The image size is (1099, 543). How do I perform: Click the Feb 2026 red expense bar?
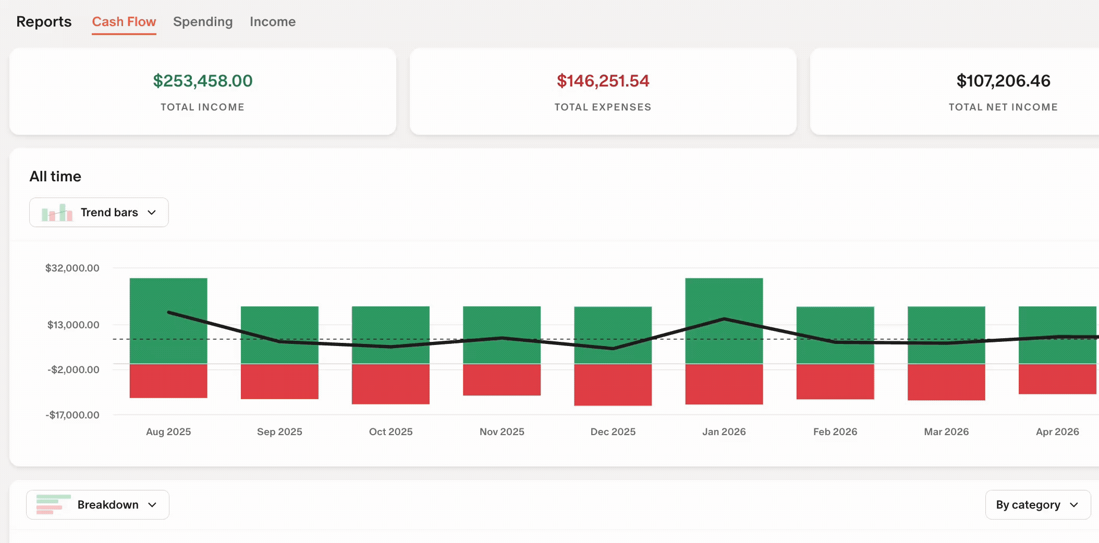click(835, 381)
